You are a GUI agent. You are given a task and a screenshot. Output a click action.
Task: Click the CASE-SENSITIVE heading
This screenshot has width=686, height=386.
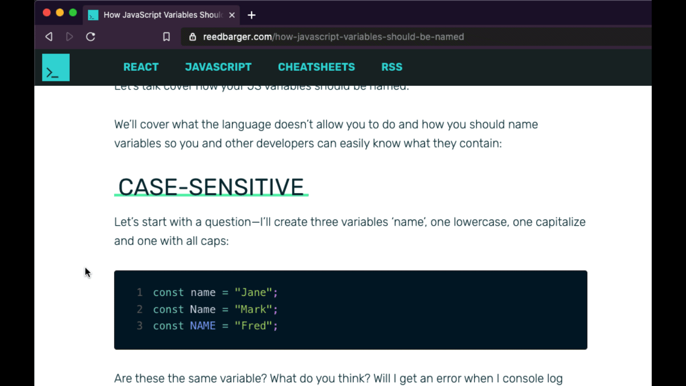(211, 187)
